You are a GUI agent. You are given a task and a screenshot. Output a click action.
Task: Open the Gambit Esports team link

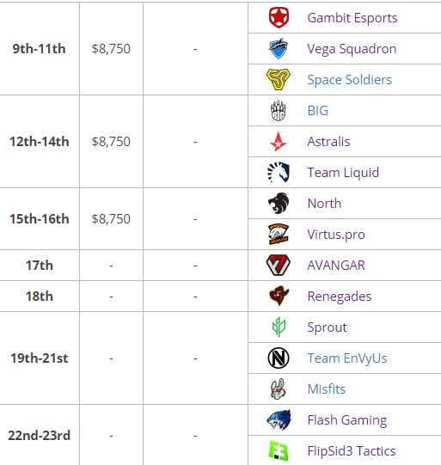(352, 18)
